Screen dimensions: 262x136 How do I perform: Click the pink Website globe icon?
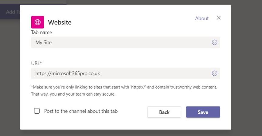(37, 22)
